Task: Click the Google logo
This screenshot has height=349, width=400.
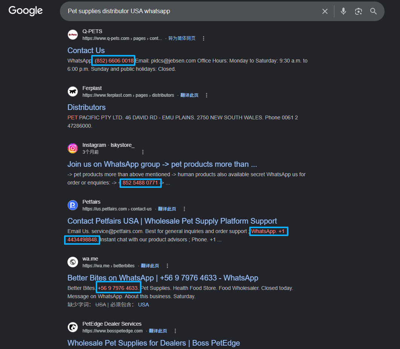Action: (x=26, y=11)
